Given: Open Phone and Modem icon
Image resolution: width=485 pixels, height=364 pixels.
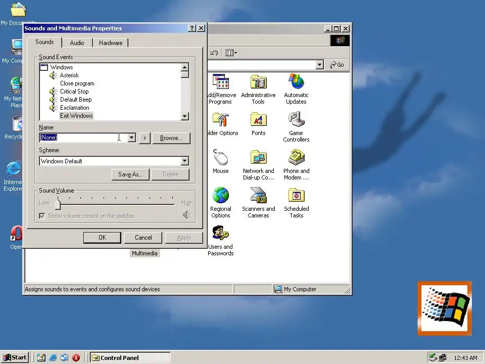Looking at the screenshot, I should 297,158.
